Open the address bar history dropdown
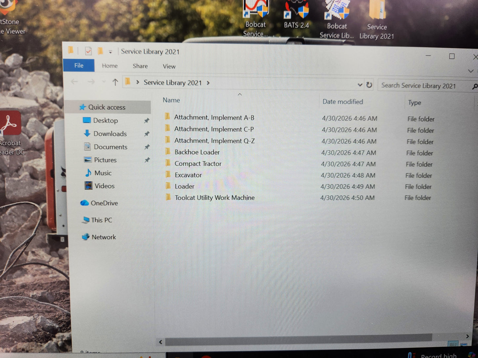 [x=360, y=85]
